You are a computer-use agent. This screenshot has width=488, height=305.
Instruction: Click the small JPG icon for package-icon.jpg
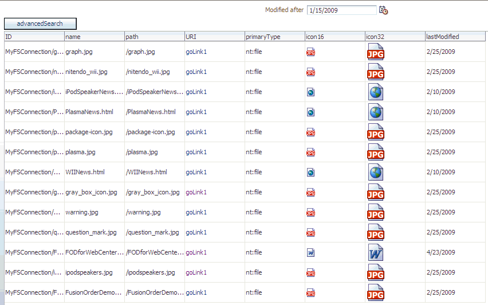point(310,132)
